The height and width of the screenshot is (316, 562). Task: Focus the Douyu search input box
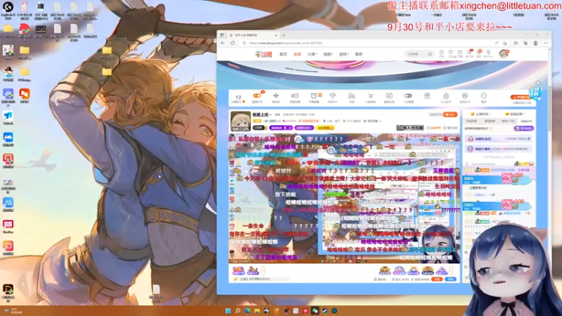[416, 54]
